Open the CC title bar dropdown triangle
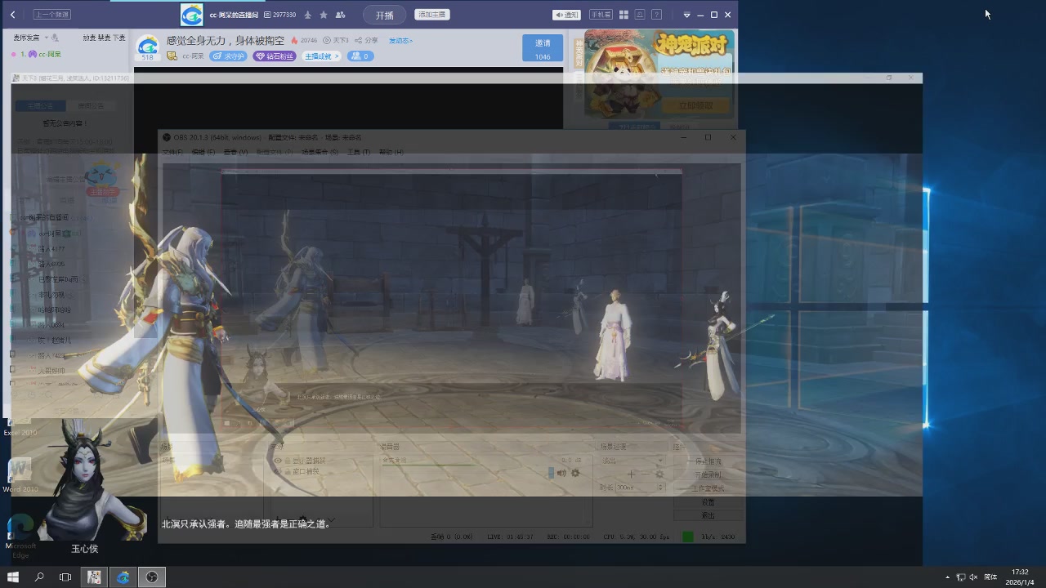Image resolution: width=1046 pixels, height=588 pixels. (686, 15)
